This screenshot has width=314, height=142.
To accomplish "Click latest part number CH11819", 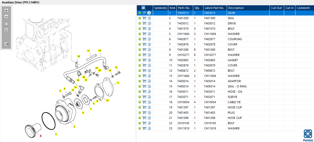I will pyautogui.click(x=210, y=128).
